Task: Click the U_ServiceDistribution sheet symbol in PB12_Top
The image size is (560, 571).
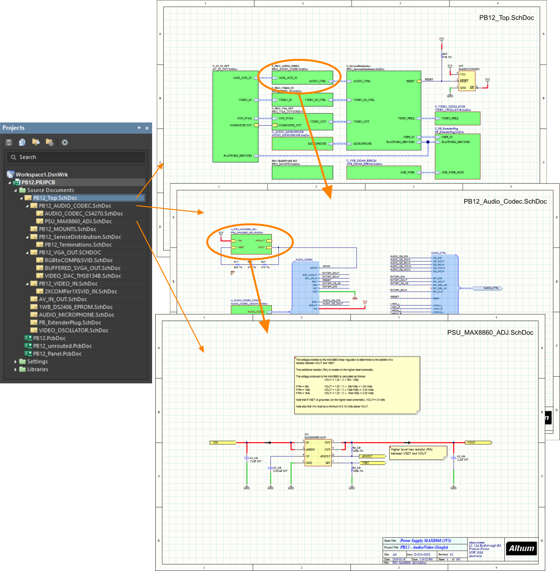Action: pyautogui.click(x=384, y=111)
